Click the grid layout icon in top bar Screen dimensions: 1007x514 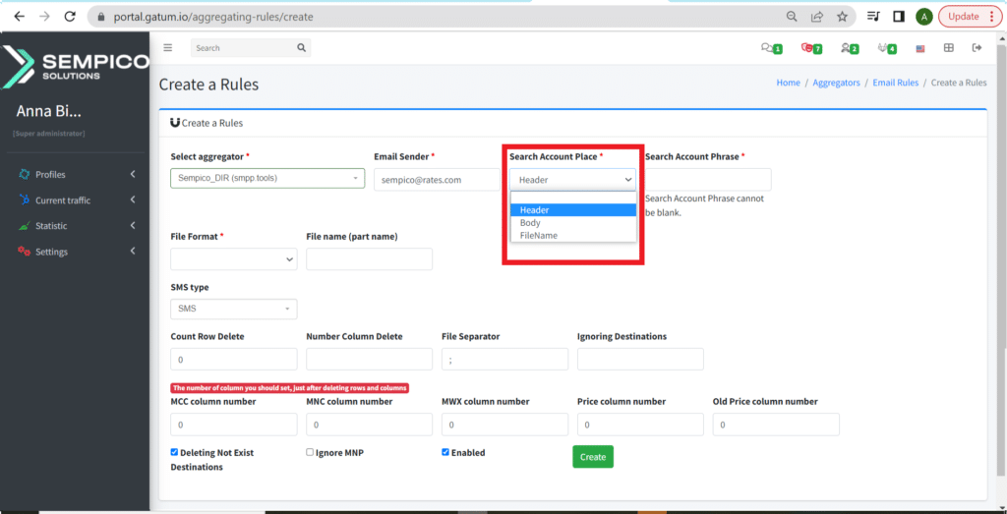pyautogui.click(x=949, y=47)
